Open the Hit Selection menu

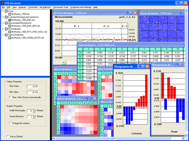(45, 7)
